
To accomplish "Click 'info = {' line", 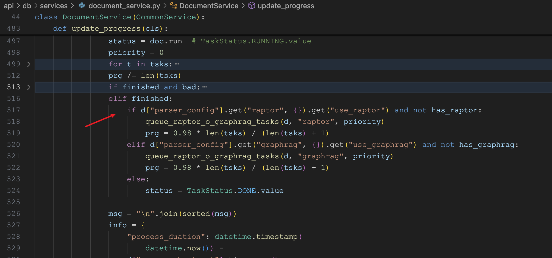I will point(127,225).
